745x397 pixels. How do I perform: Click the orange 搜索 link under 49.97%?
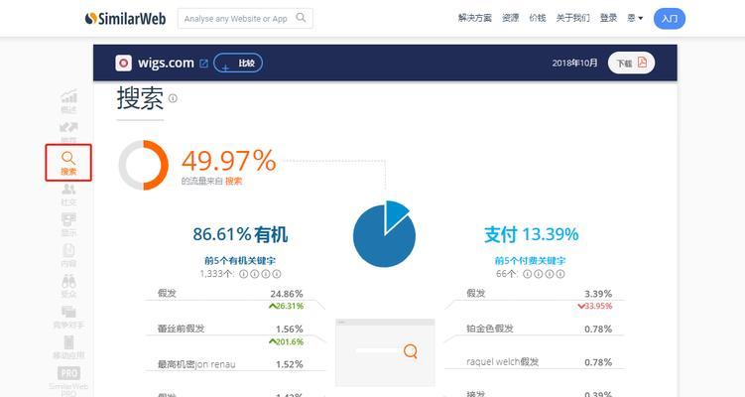233,182
